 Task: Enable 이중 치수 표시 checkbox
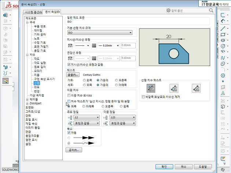(69, 95)
